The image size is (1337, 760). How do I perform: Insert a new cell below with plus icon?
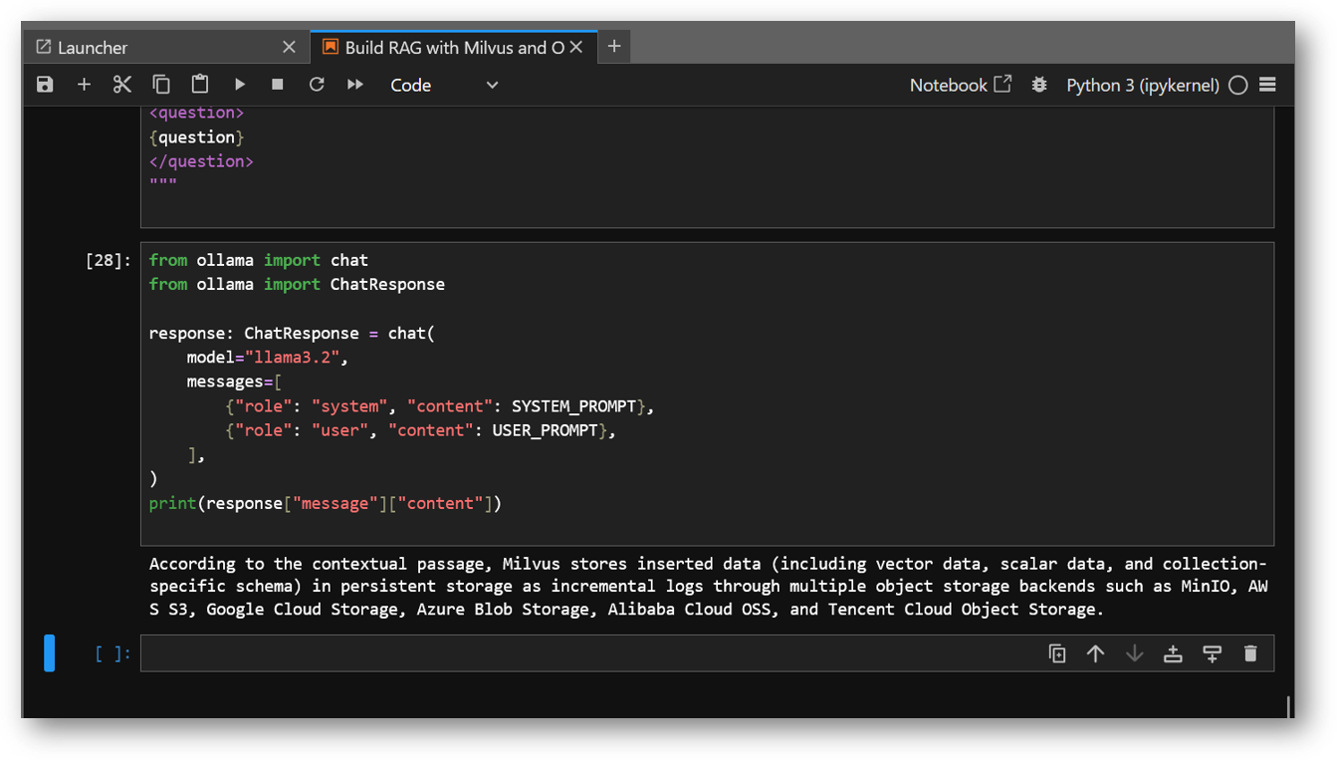pyautogui.click(x=84, y=85)
